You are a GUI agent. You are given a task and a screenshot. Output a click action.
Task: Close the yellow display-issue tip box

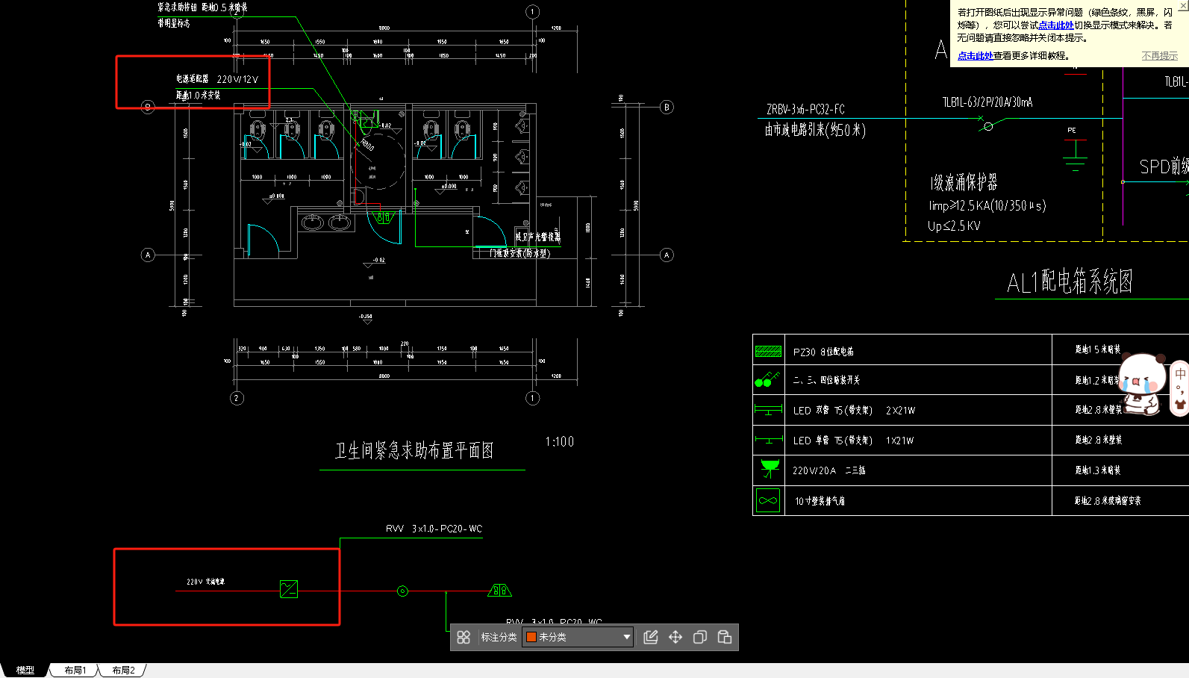tap(1183, 4)
